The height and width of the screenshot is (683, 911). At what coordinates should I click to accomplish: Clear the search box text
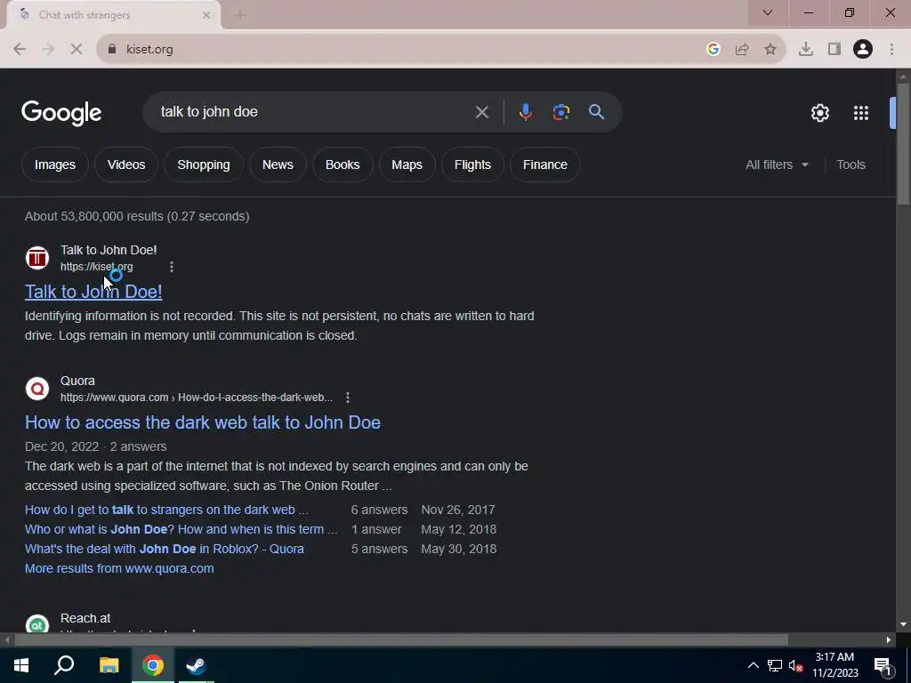coord(481,112)
